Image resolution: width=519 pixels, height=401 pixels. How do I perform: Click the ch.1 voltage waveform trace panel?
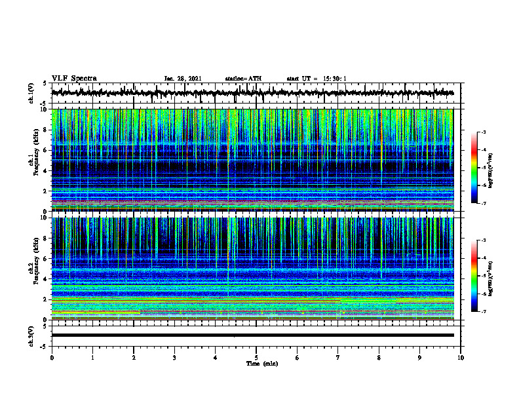(x=256, y=93)
